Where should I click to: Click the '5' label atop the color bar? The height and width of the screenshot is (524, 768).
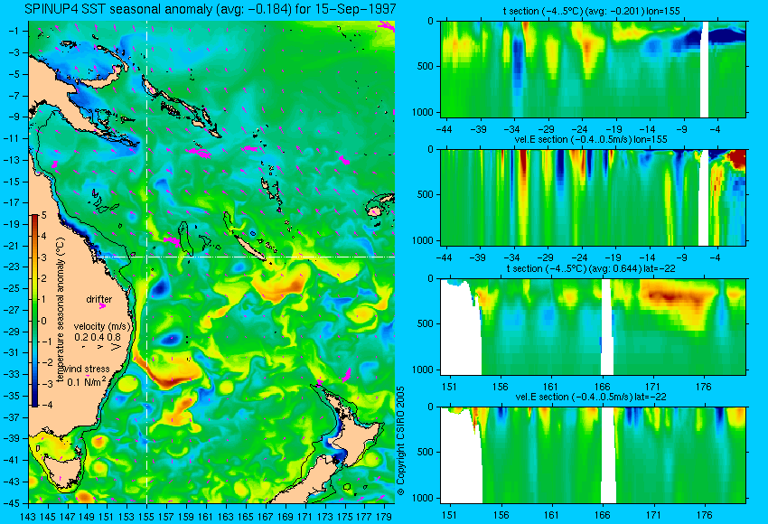tap(44, 215)
